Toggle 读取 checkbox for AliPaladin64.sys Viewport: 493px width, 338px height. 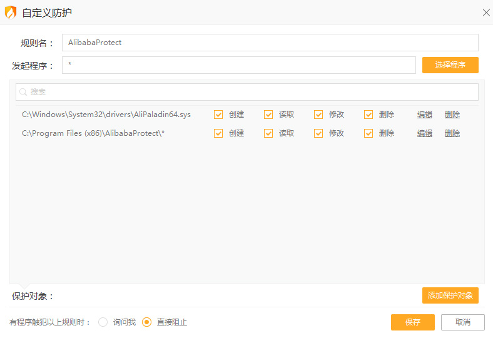[x=268, y=115]
